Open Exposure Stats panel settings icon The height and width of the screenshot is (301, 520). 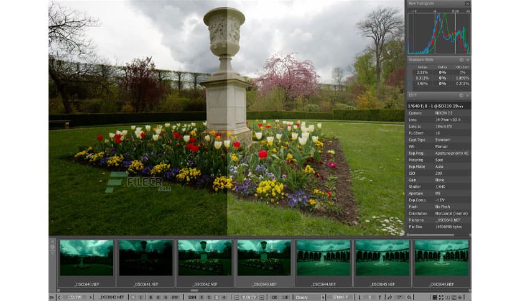(462, 60)
